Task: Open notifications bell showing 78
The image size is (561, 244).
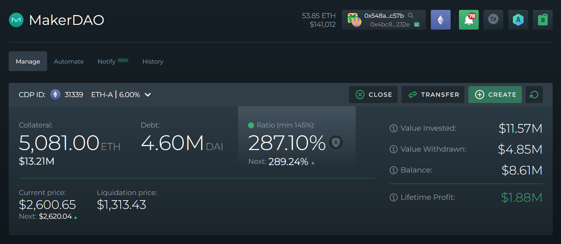Action: (x=469, y=20)
